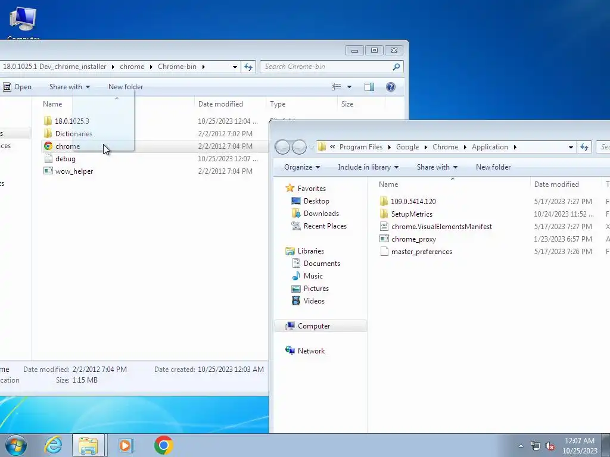Click muted volume tray icon
Screen dimensions: 610x457
tap(550, 446)
